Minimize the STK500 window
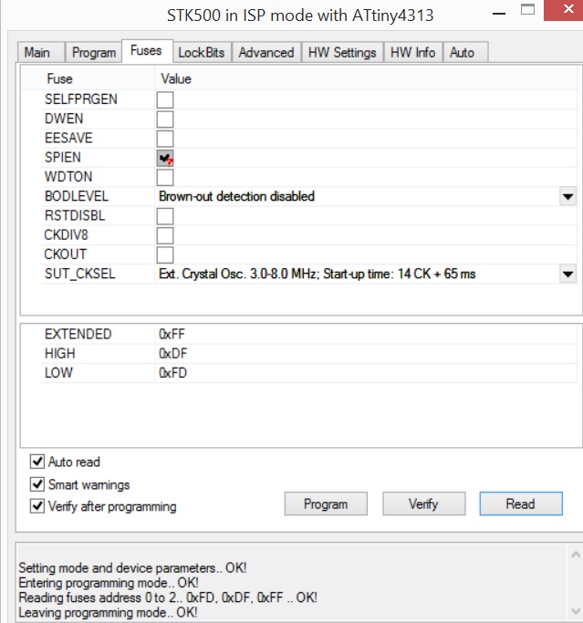 (499, 14)
